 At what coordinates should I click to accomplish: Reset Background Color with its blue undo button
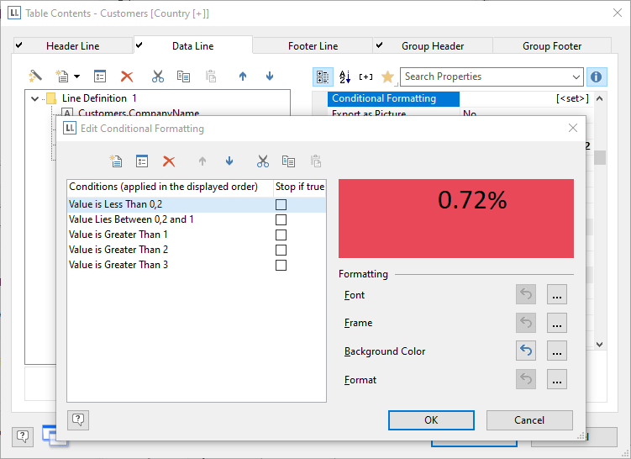pyautogui.click(x=526, y=351)
